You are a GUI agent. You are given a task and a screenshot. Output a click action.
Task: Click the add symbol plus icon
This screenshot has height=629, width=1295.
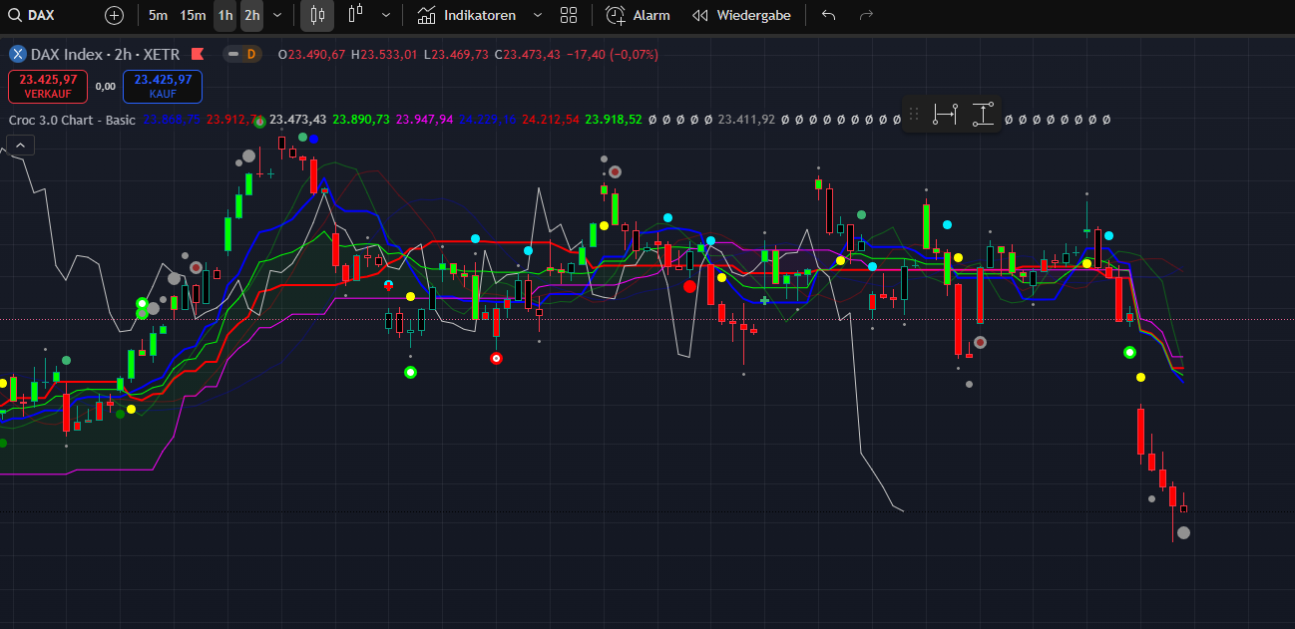[115, 16]
